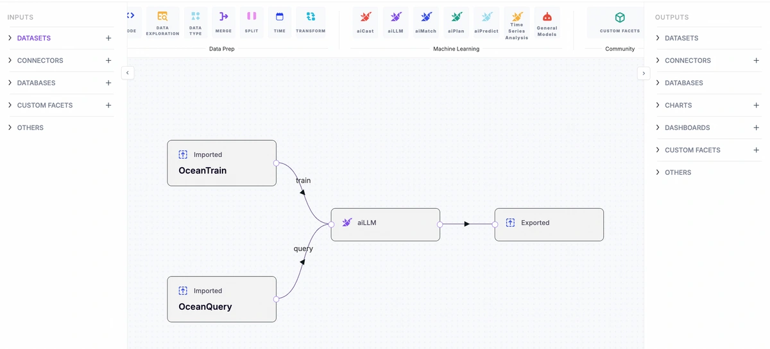
Task: Add a new database in Inputs
Action: [108, 83]
